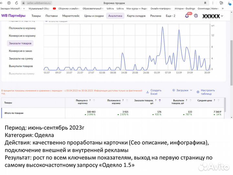The width and height of the screenshot is (233, 175).
Task: Click the Создать Excel button
Action: [x=154, y=92]
